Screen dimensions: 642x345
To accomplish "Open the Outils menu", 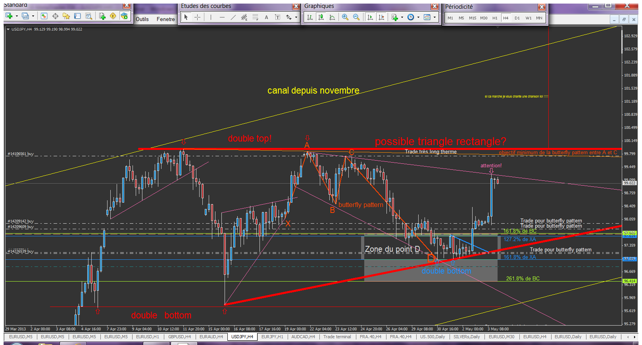I will 142,19.
